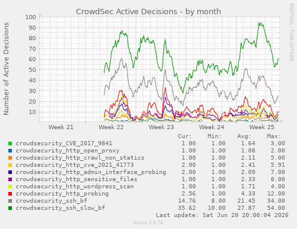
Task: Click the crowdsecurity_ssh_bf gray swatch
Action: pos(10,201)
